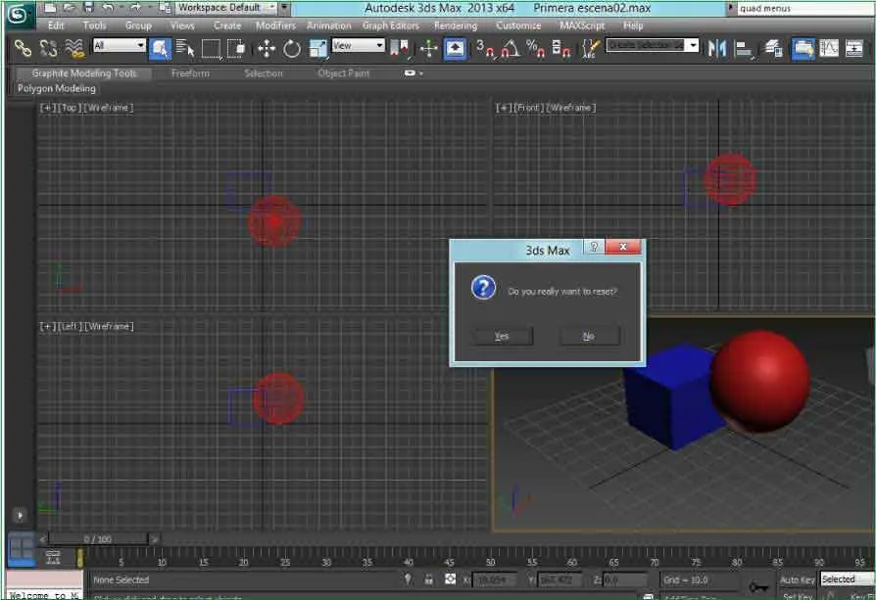The width and height of the screenshot is (876, 600).
Task: Choose the Rectangular Selection Region tool
Action: click(212, 49)
